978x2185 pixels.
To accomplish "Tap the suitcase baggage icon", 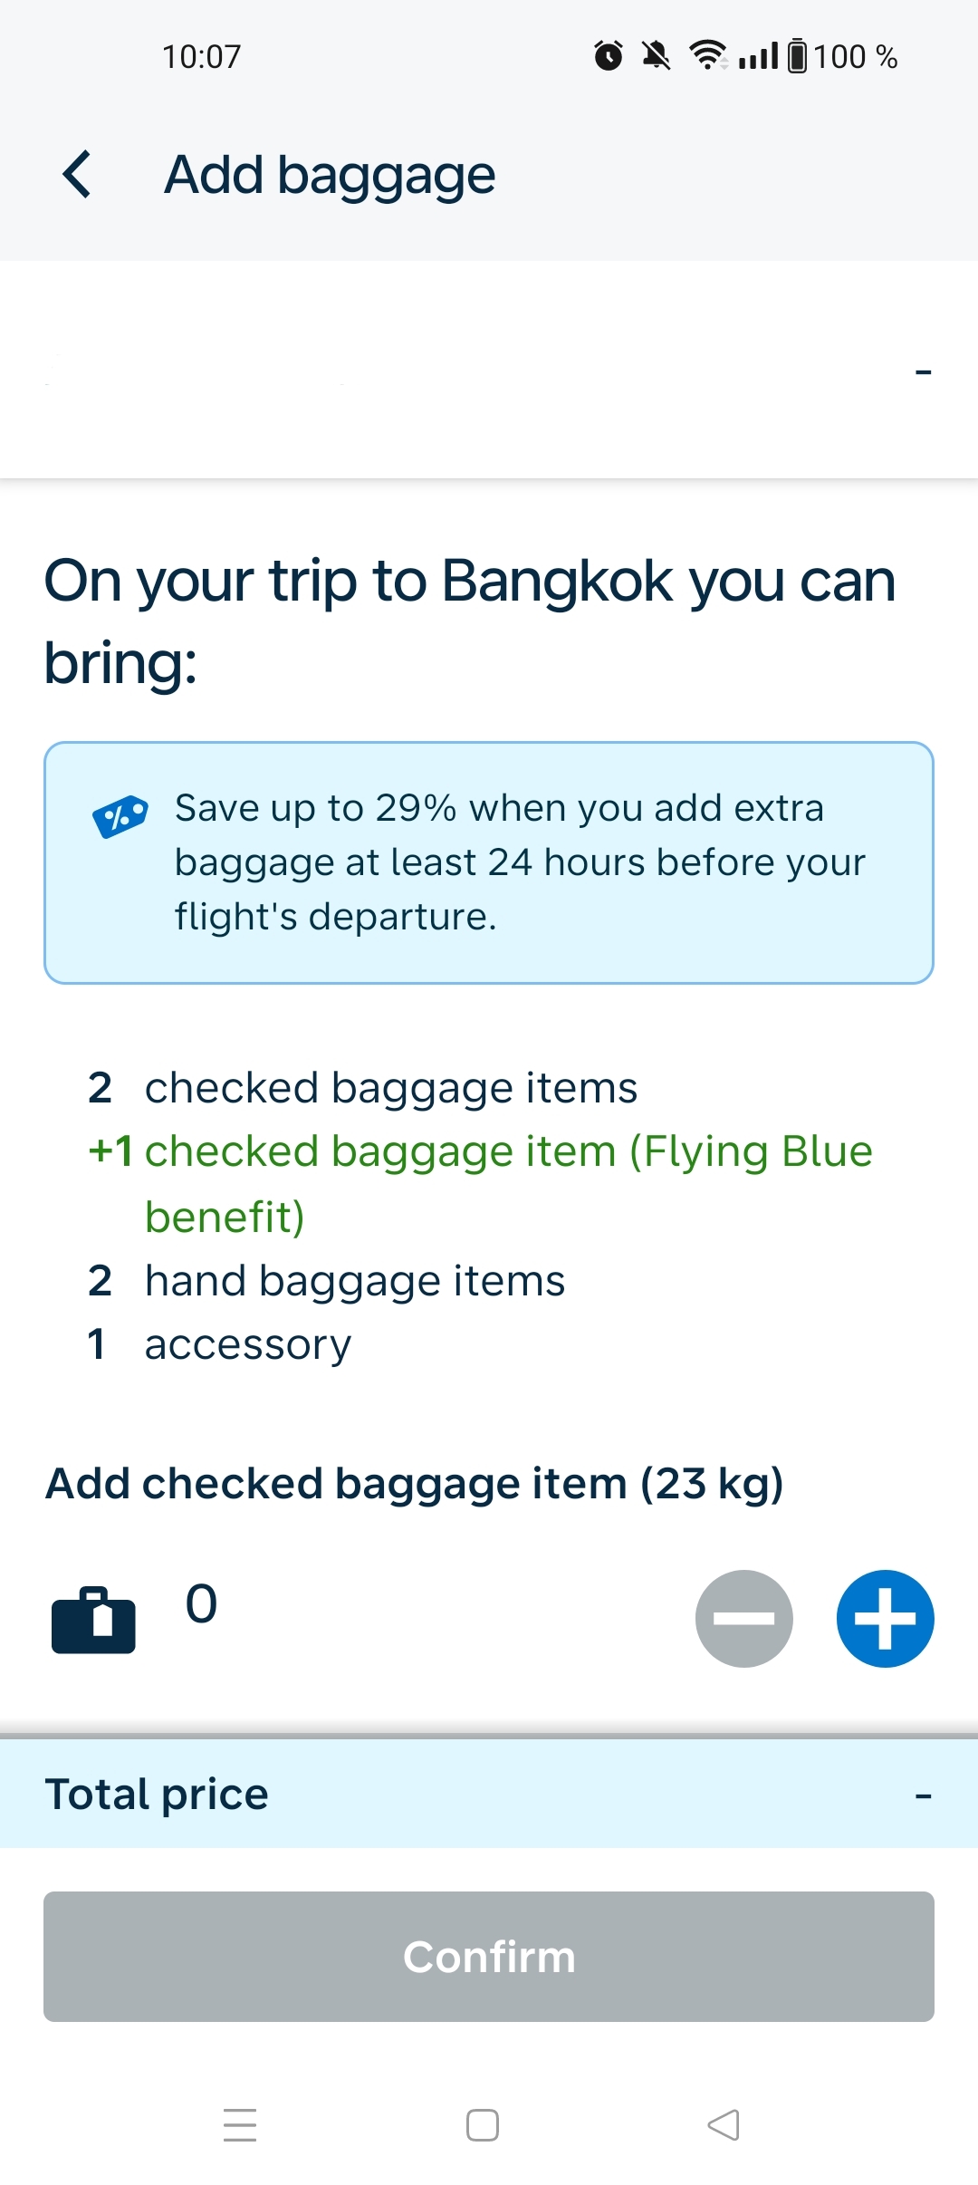I will click(93, 1620).
